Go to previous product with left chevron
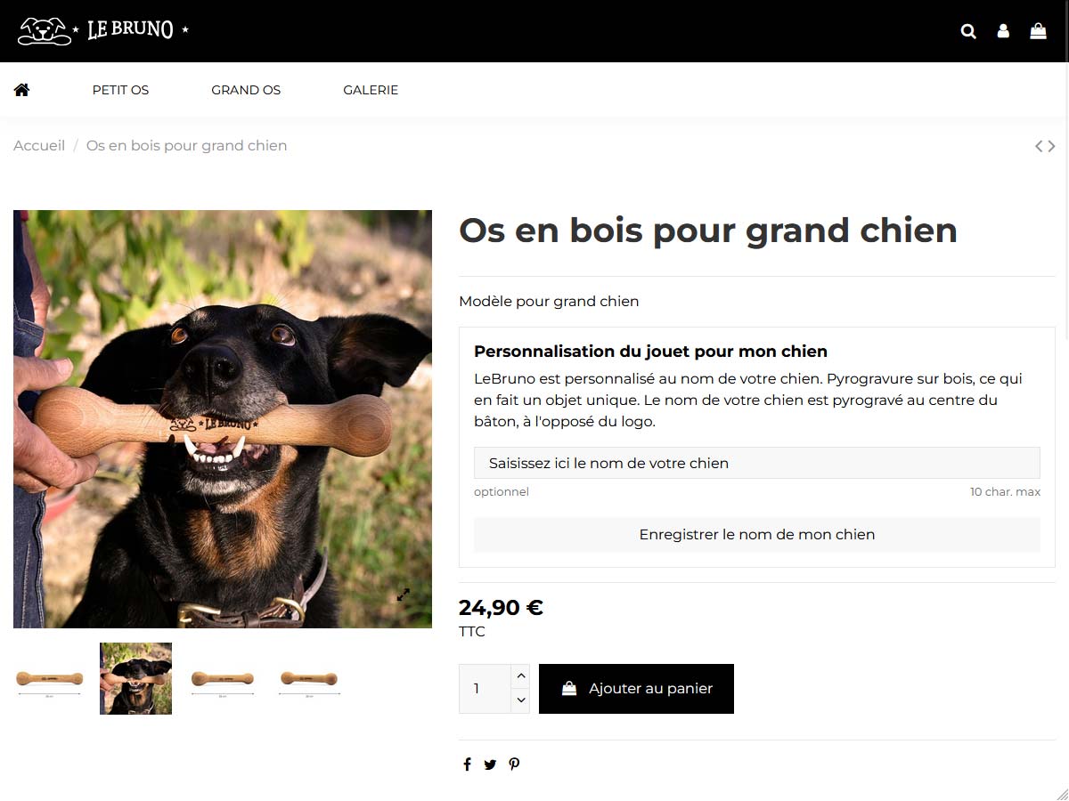This screenshot has width=1069, height=801. [x=1039, y=146]
